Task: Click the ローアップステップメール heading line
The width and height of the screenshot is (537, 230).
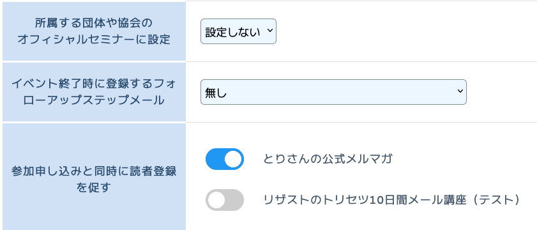Action: click(x=93, y=100)
